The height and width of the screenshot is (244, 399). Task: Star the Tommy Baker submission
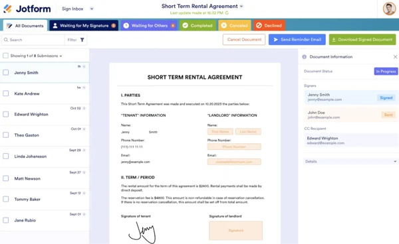[84, 193]
